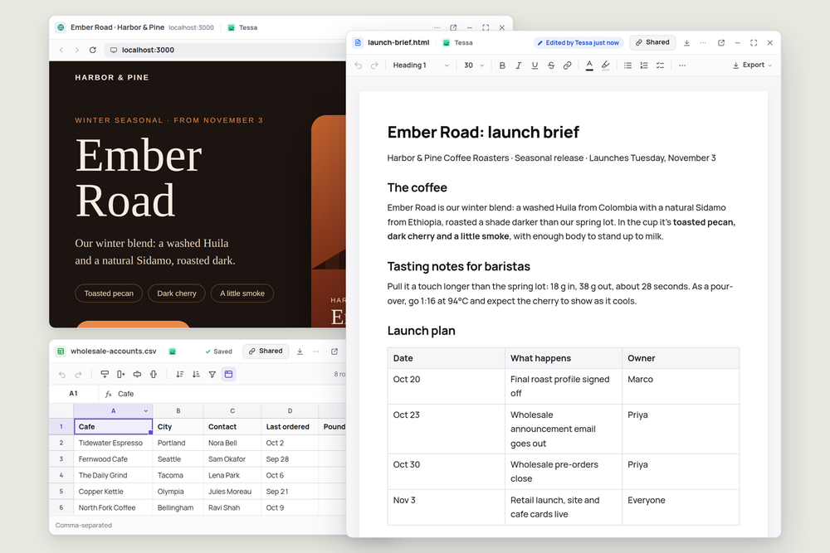
Task: Insert a bulleted list
Action: tap(627, 65)
